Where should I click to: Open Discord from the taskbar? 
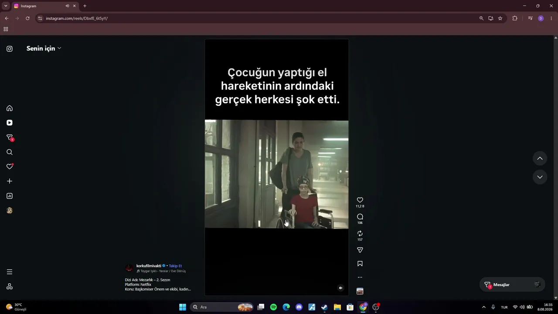pyautogui.click(x=299, y=307)
